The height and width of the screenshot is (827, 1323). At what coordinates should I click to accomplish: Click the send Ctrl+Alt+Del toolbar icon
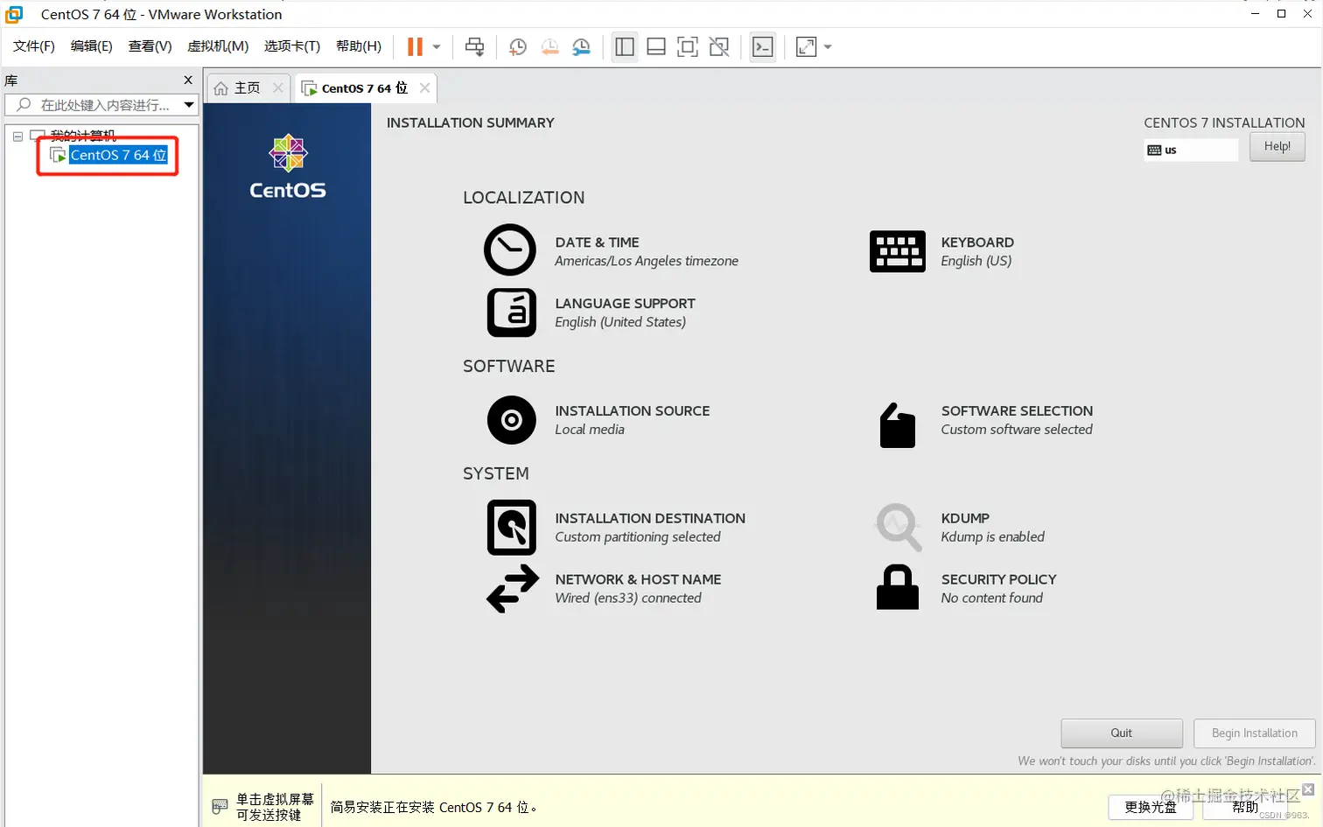(x=474, y=47)
